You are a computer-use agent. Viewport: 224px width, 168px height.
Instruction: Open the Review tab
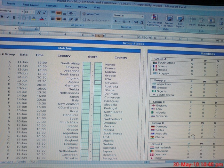(83, 7)
